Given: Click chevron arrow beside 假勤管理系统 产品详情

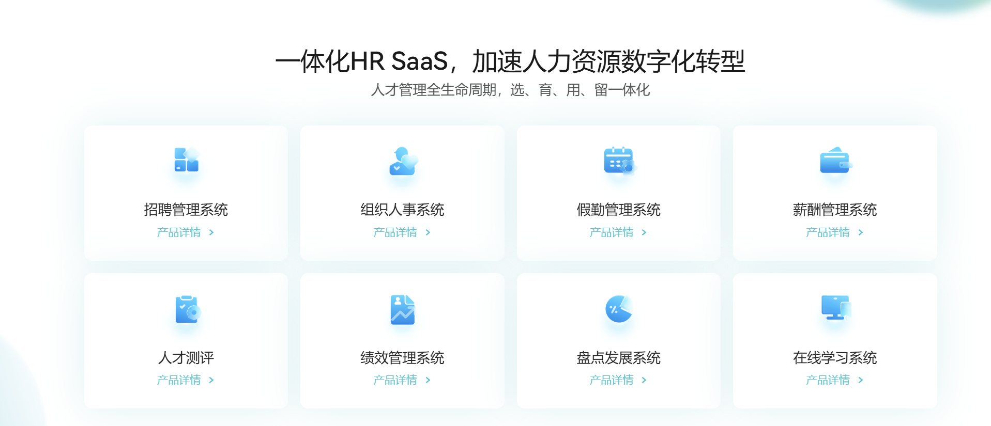Looking at the screenshot, I should tap(644, 232).
